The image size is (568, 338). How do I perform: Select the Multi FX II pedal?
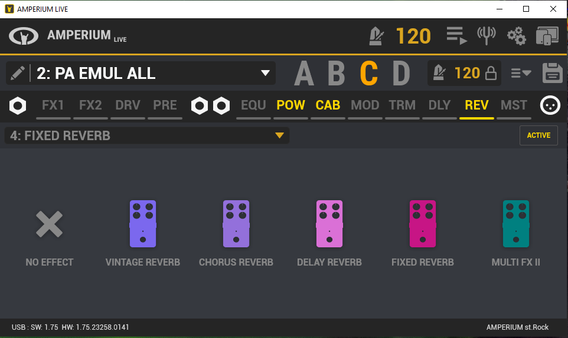(x=516, y=224)
